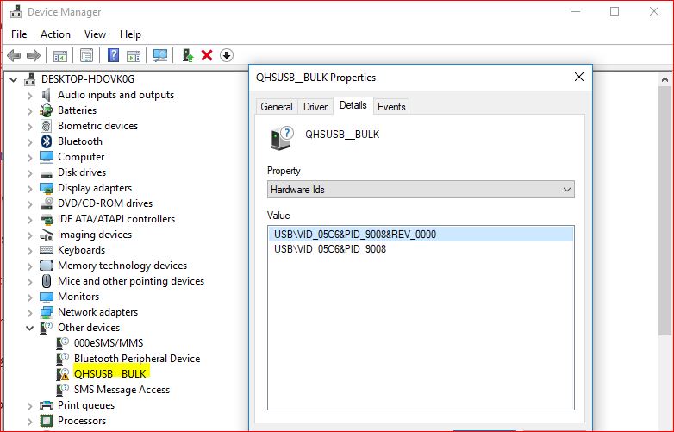Screen dimensions: 674x432
Task: Switch to the Driver tab
Action: (315, 107)
